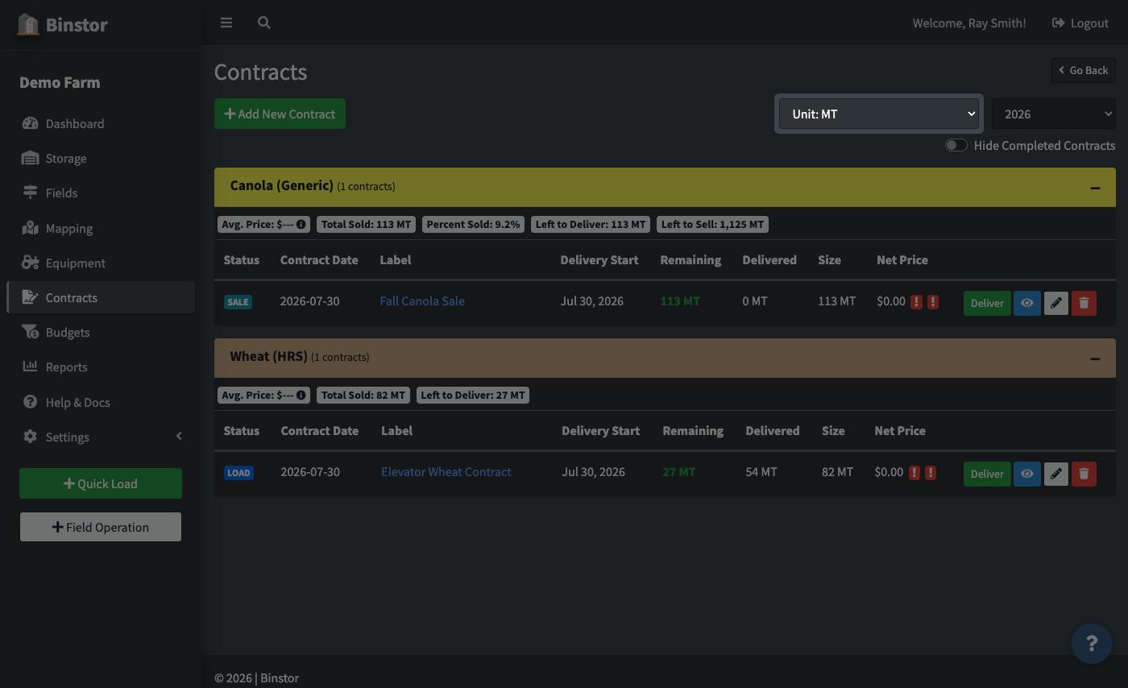Open Mapping in the sidebar
1128x688 pixels.
[x=101, y=228]
